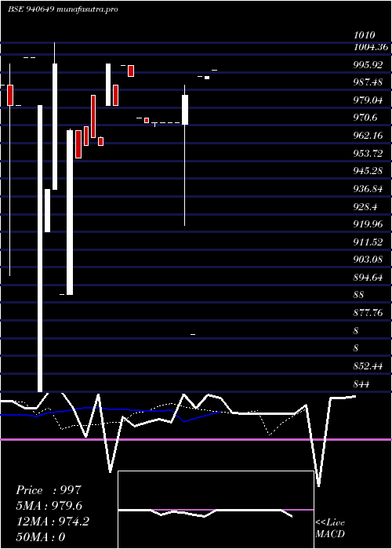This screenshot has width=392, height=549.
Task: Click the 894.64 price axis label
Action: coord(368,278)
